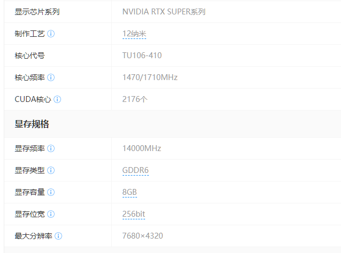Click the 显示芯片系列 row label
Screen dimensions: 341x253
tap(37, 12)
